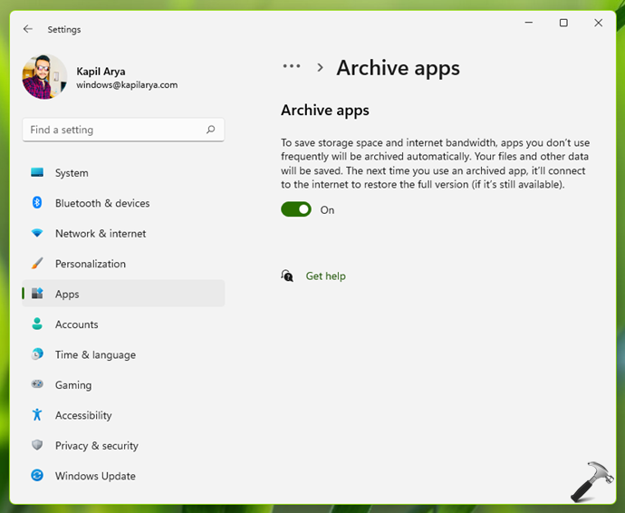
Task: Click the search magnifier icon
Action: (211, 130)
